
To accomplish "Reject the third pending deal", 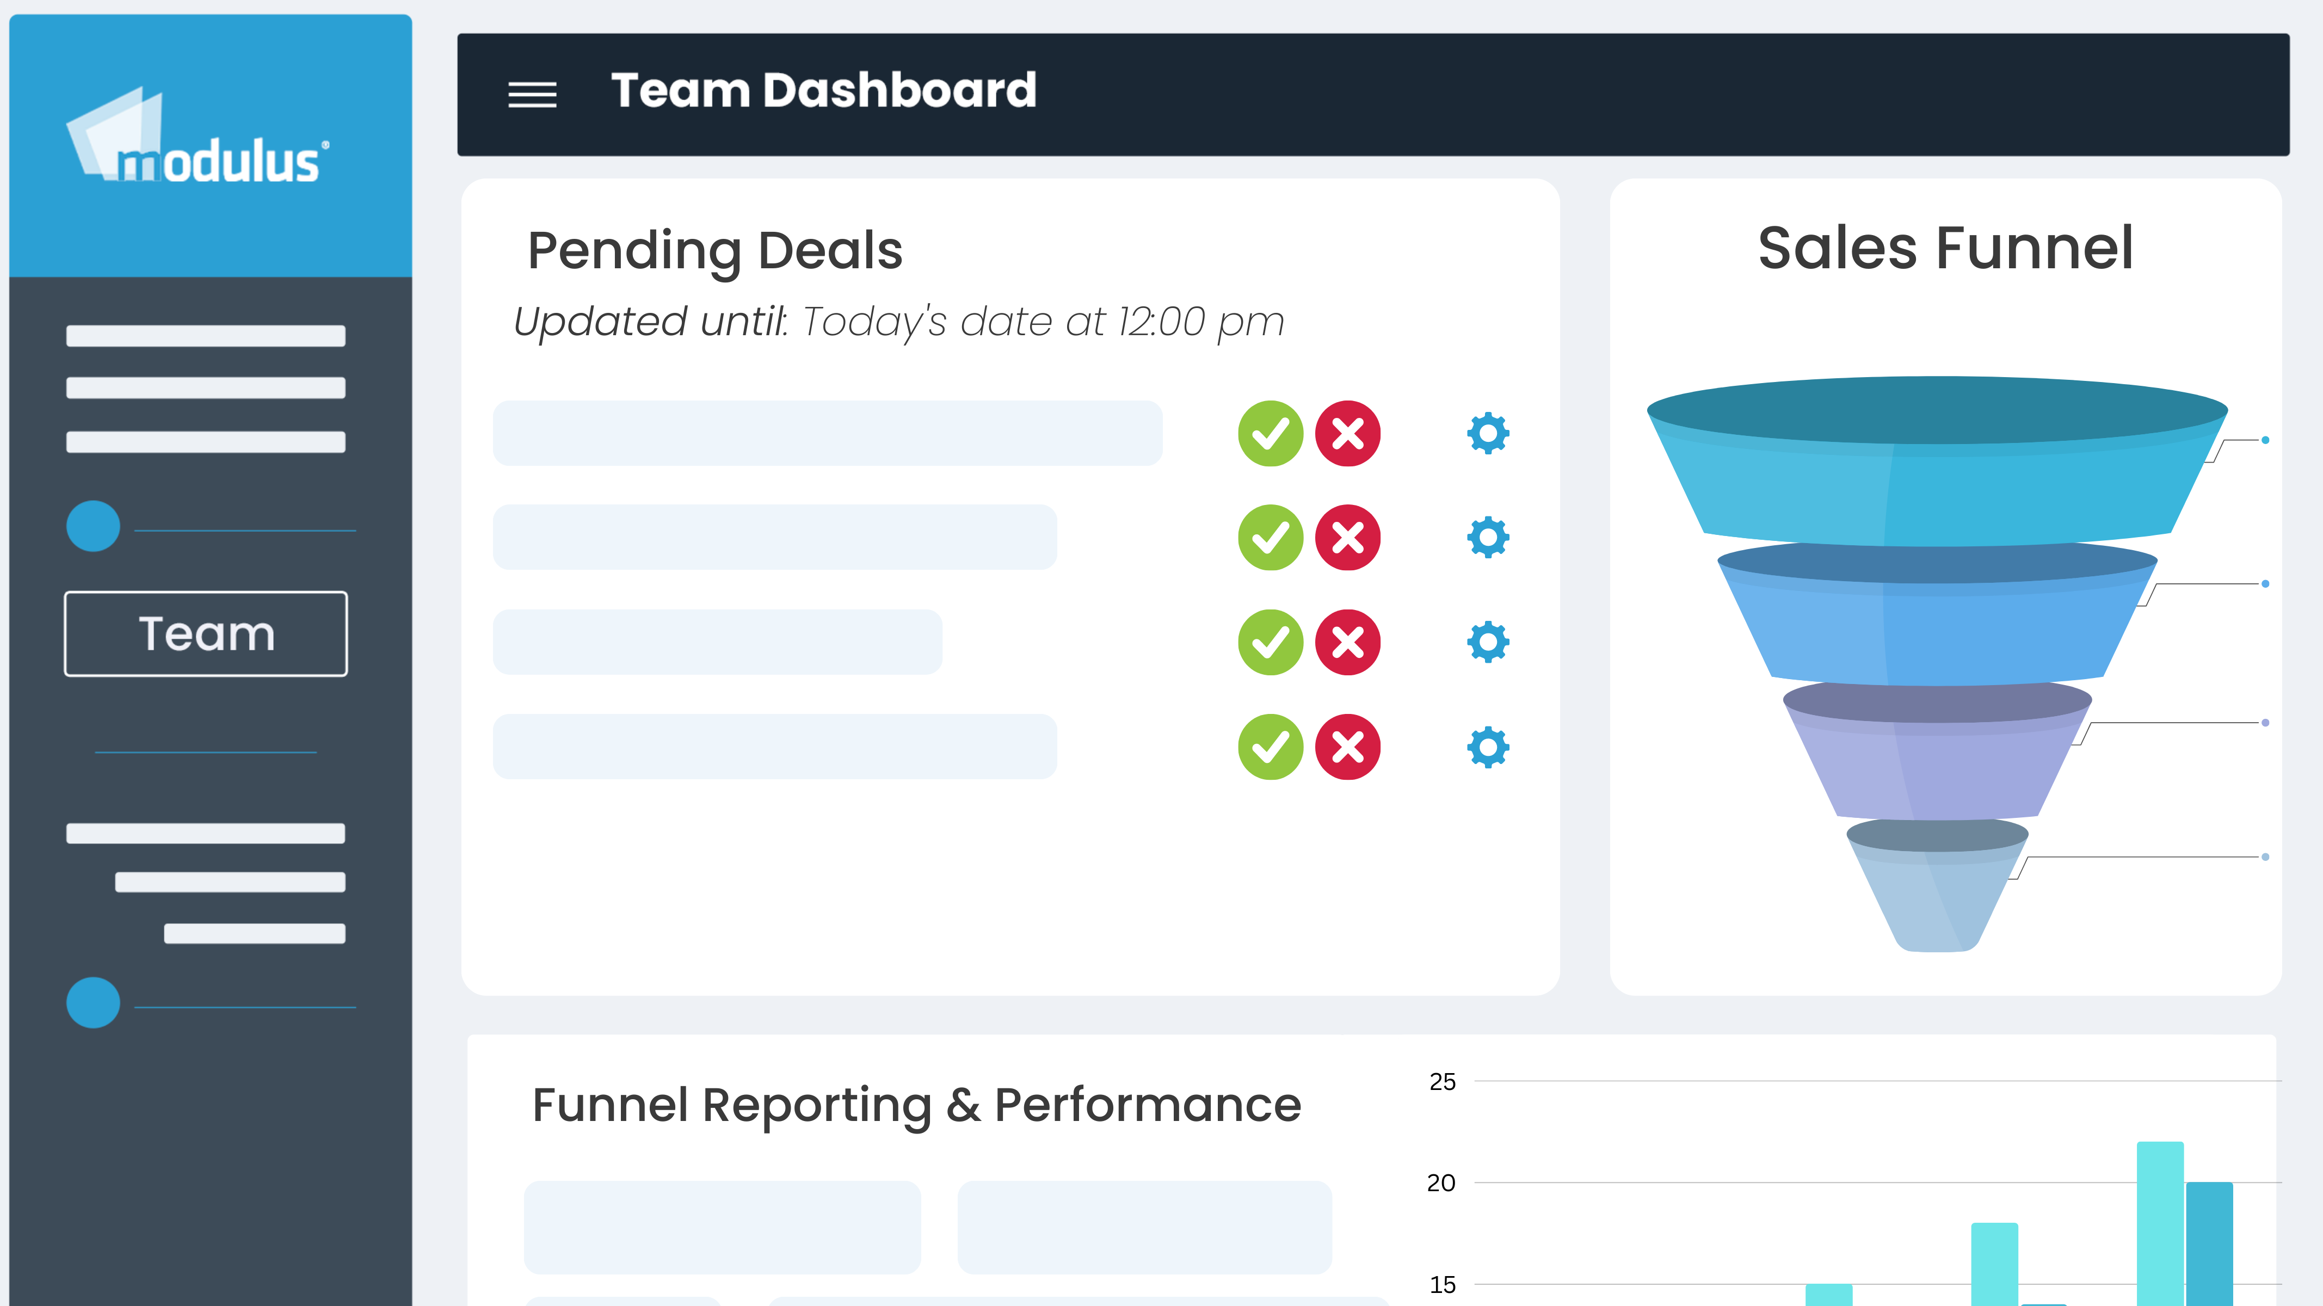I will pyautogui.click(x=1347, y=642).
